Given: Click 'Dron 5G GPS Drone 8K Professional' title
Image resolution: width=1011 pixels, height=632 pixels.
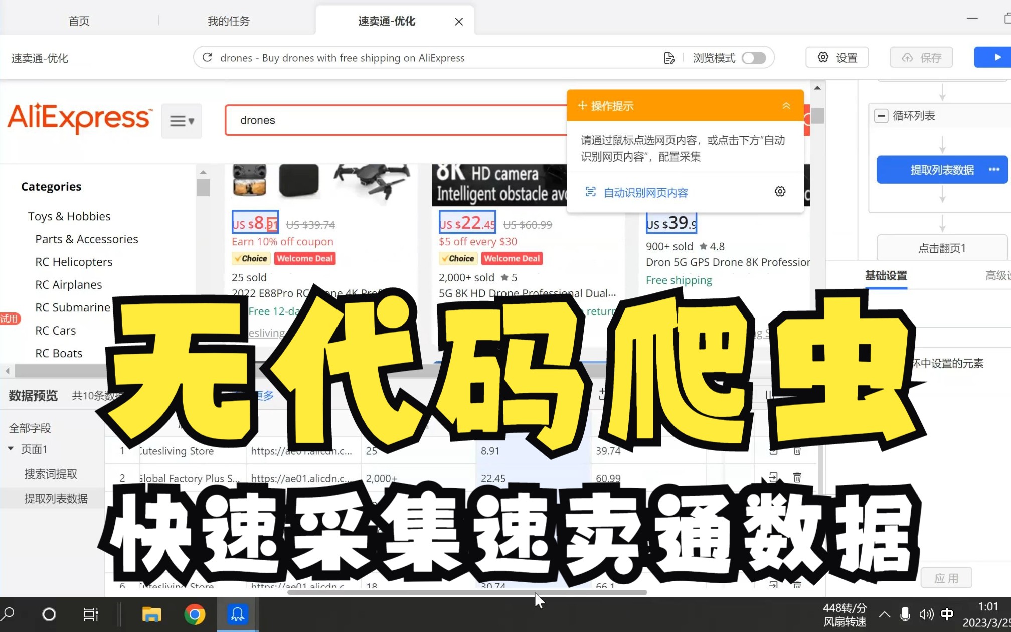Looking at the screenshot, I should pyautogui.click(x=728, y=262).
